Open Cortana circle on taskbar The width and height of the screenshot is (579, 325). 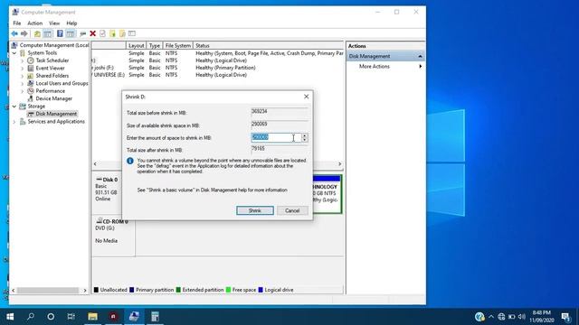[x=51, y=316]
